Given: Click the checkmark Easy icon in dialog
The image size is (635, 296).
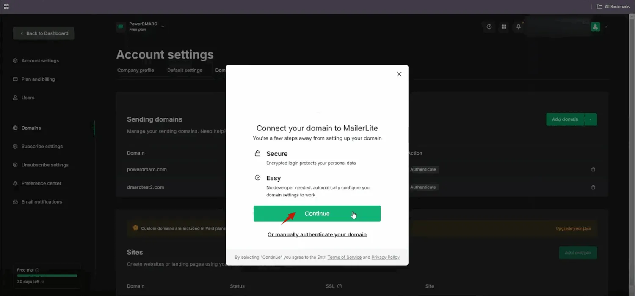Looking at the screenshot, I should pos(257,178).
